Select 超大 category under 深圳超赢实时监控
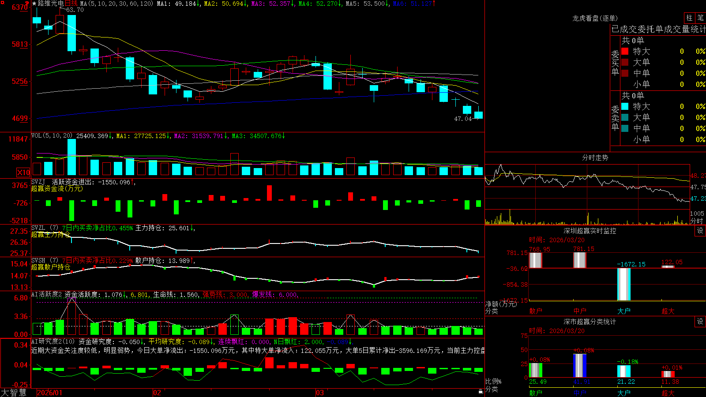 coord(668,311)
